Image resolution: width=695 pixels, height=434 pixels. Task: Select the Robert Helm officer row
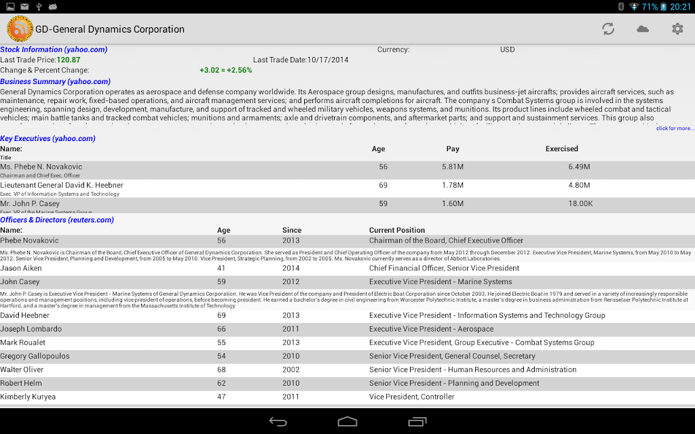coord(347,384)
